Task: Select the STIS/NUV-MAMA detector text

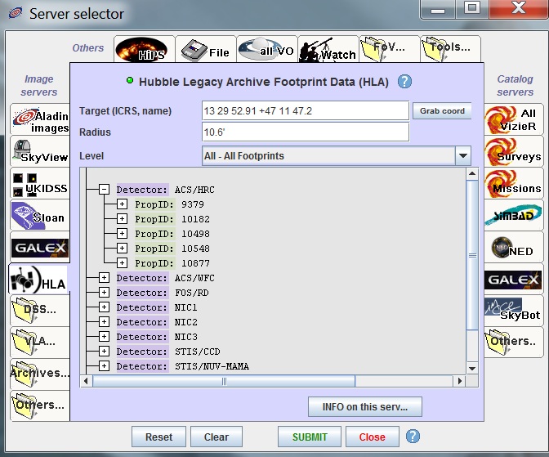Action: click(x=212, y=366)
